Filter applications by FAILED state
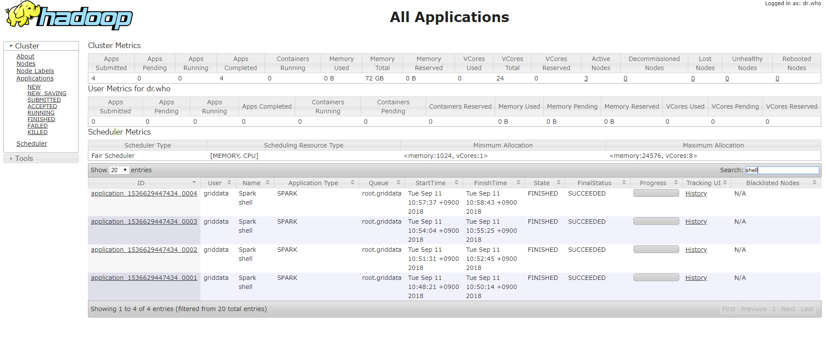Screen dimensions: 826x337 click(38, 126)
